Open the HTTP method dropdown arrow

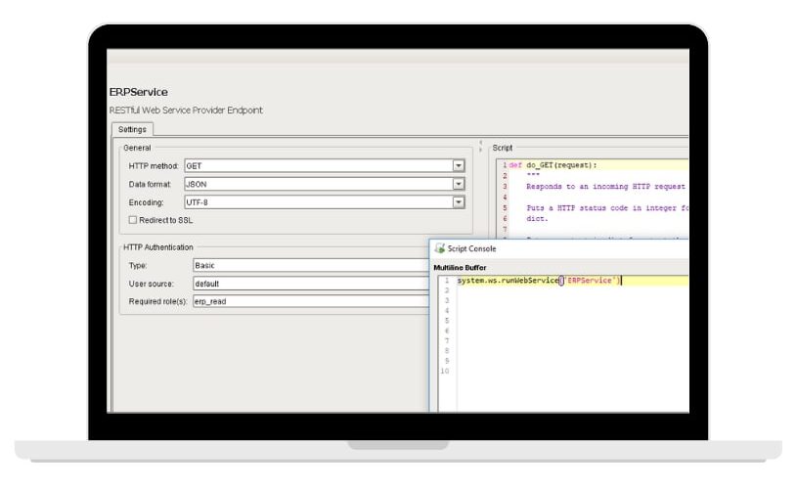coord(458,165)
